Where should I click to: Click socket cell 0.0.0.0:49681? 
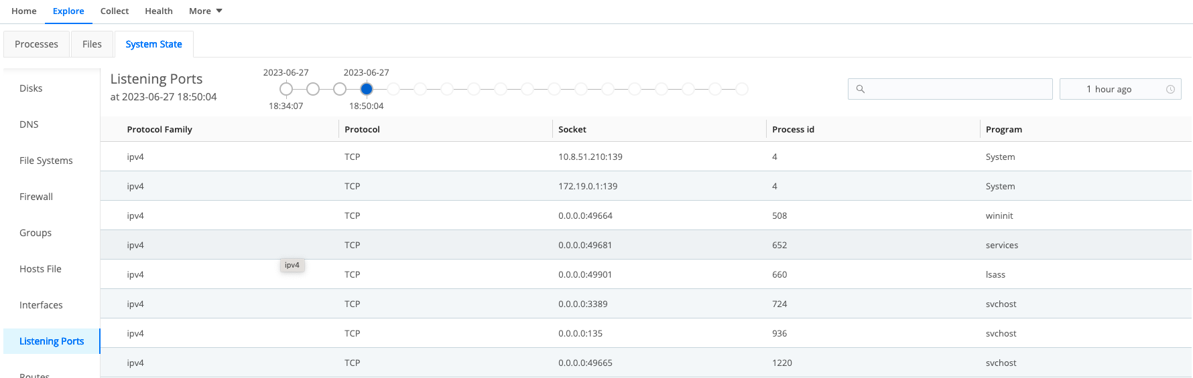pyautogui.click(x=585, y=245)
